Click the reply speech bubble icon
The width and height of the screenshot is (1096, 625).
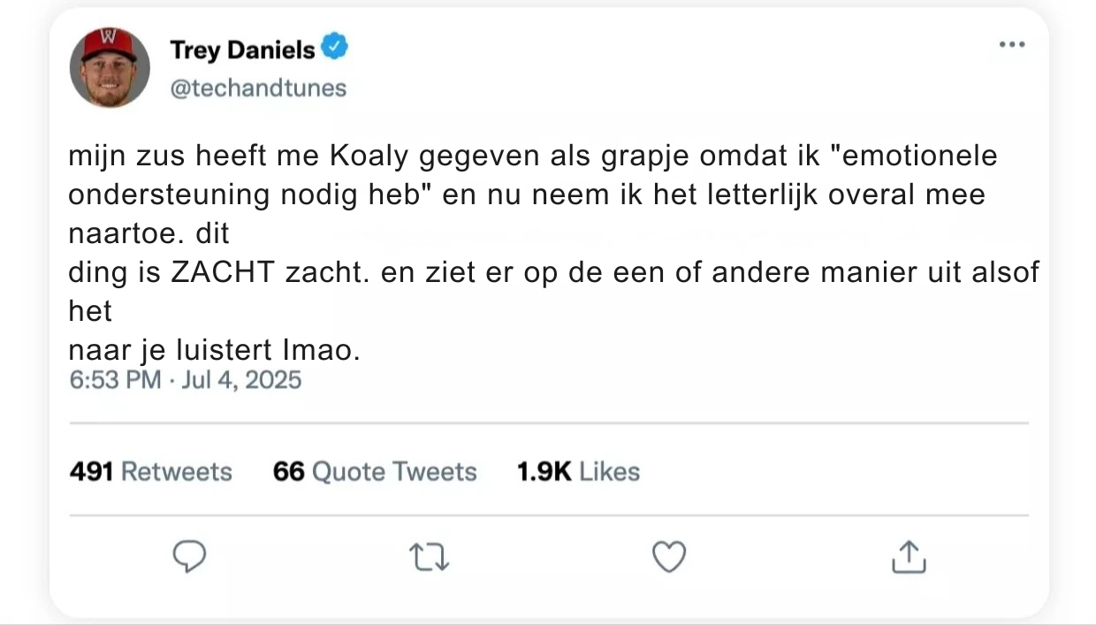click(x=188, y=557)
